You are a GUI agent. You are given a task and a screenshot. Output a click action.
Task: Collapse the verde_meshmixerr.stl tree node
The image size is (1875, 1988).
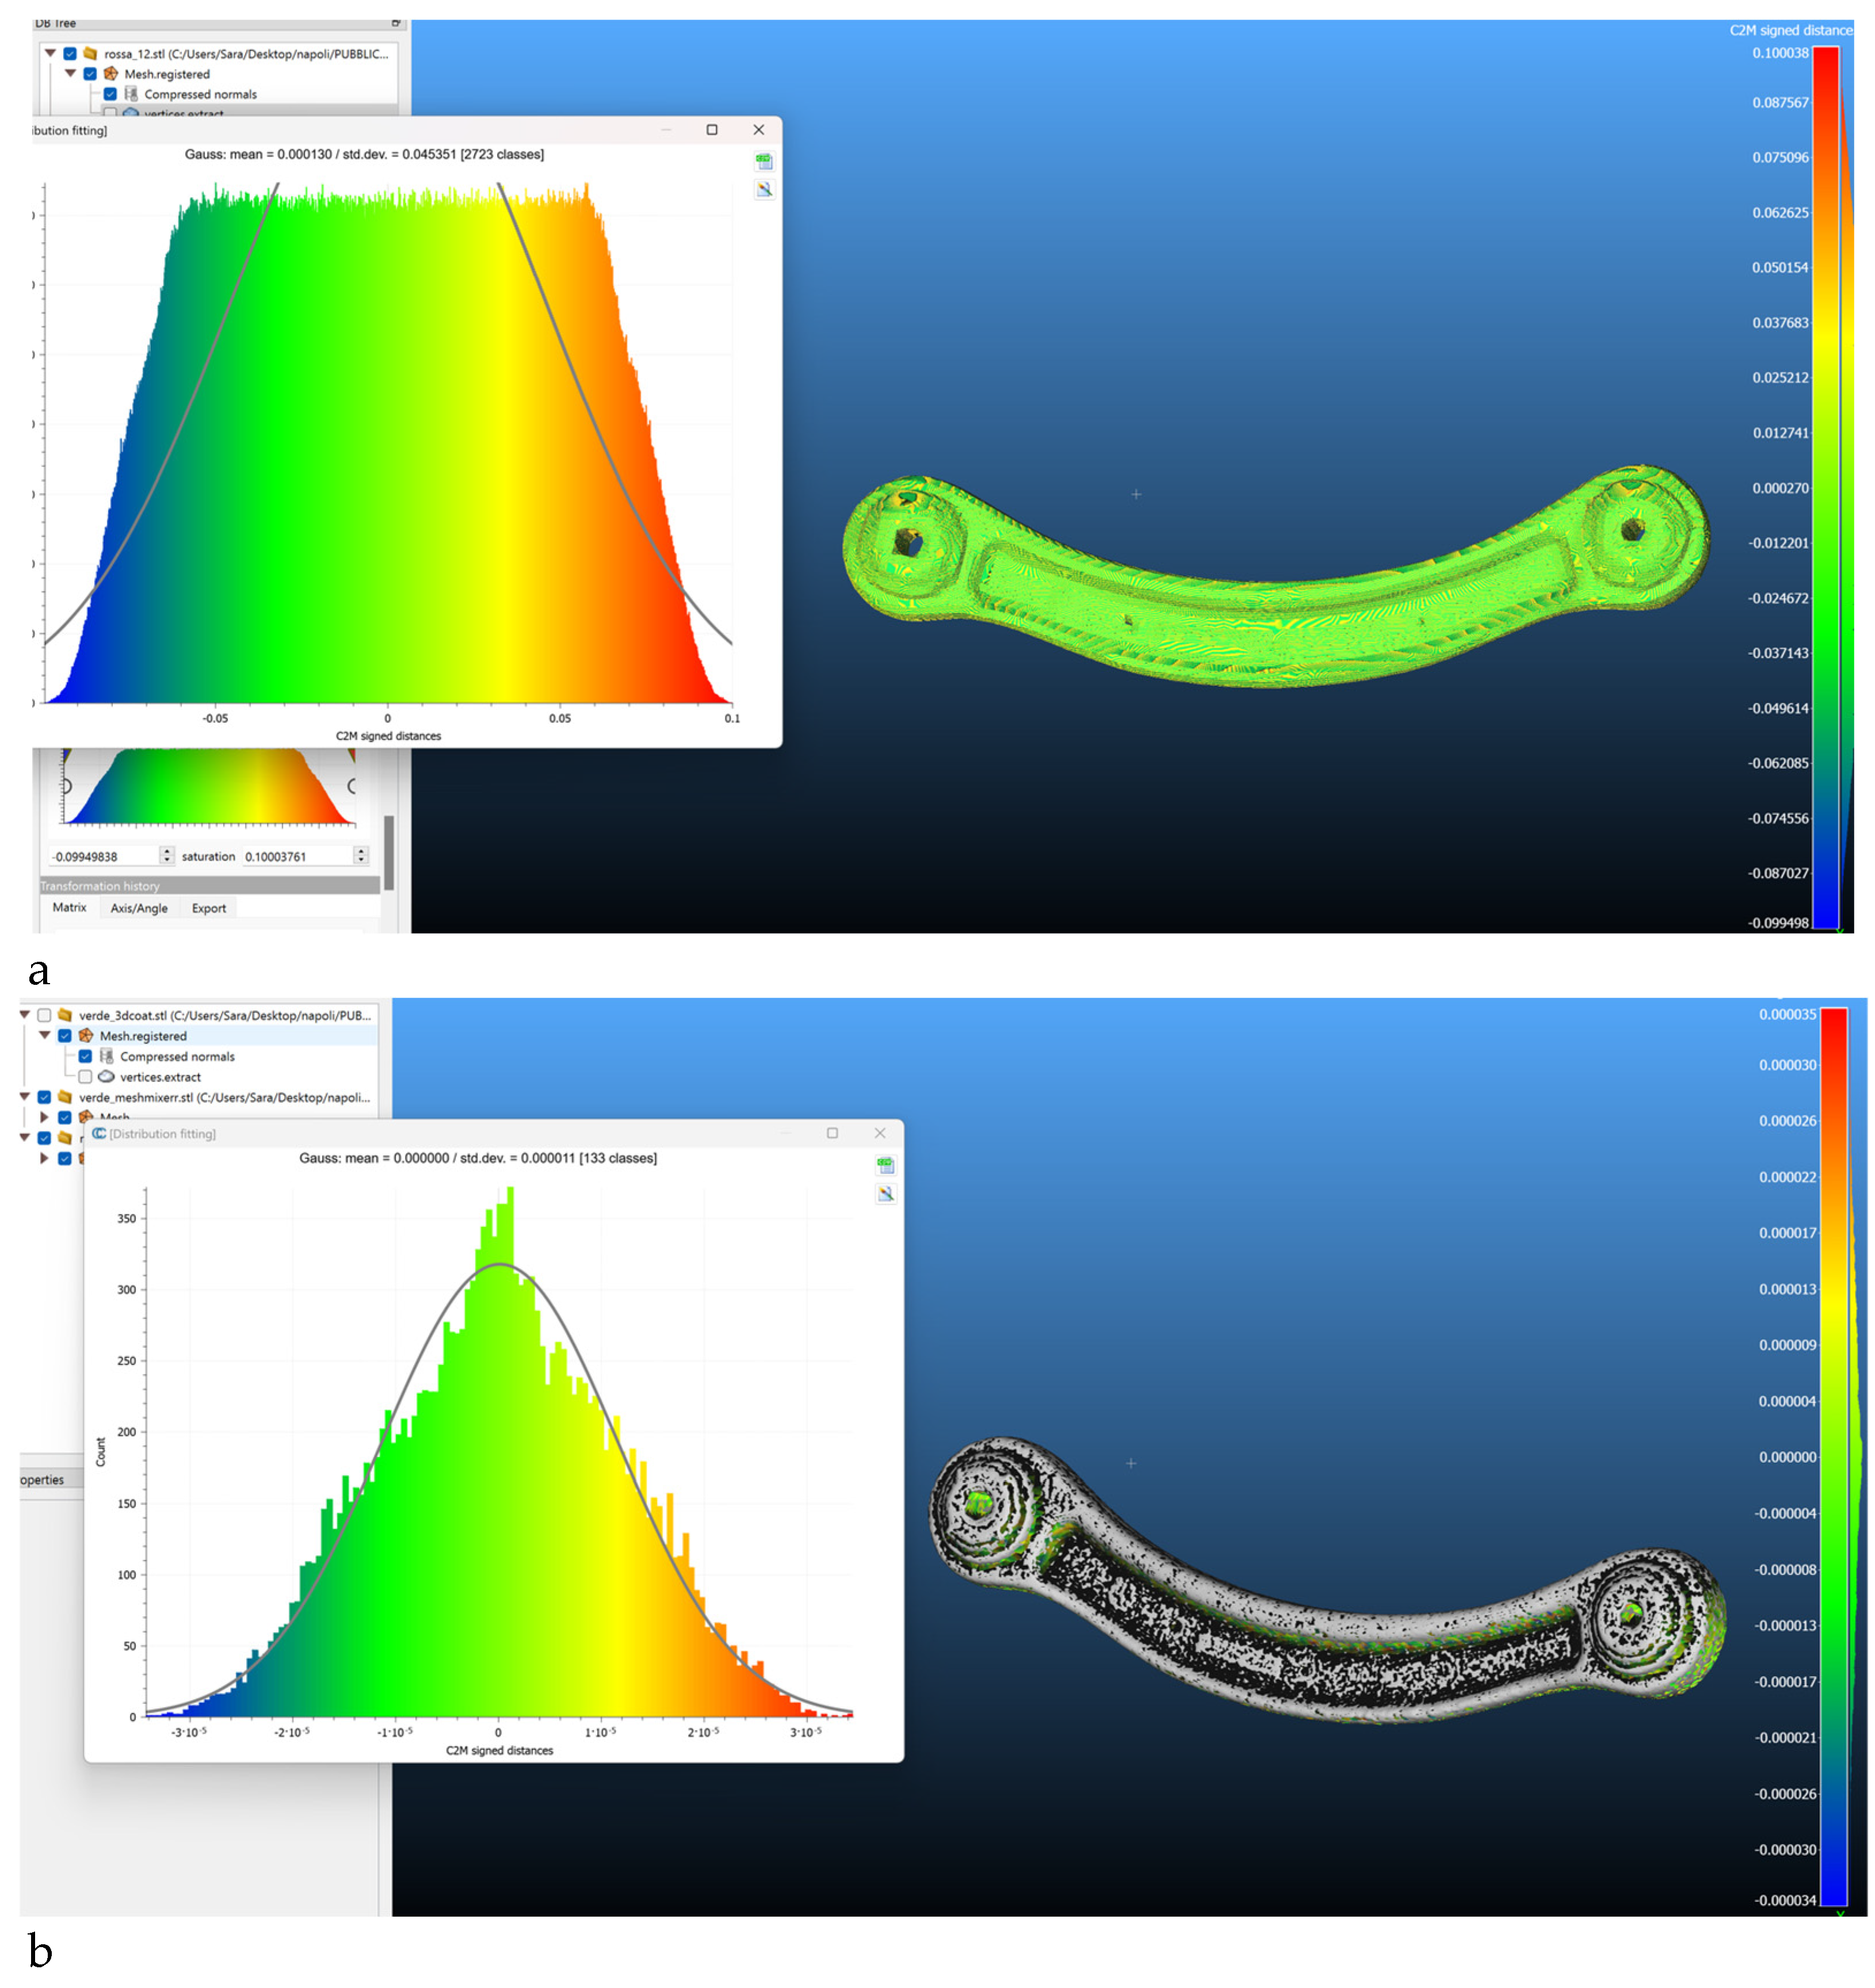25,1097
